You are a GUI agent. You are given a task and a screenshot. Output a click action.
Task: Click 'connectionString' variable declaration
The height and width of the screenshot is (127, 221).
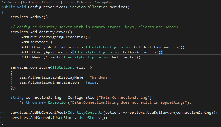pyautogui.click(x=44, y=97)
